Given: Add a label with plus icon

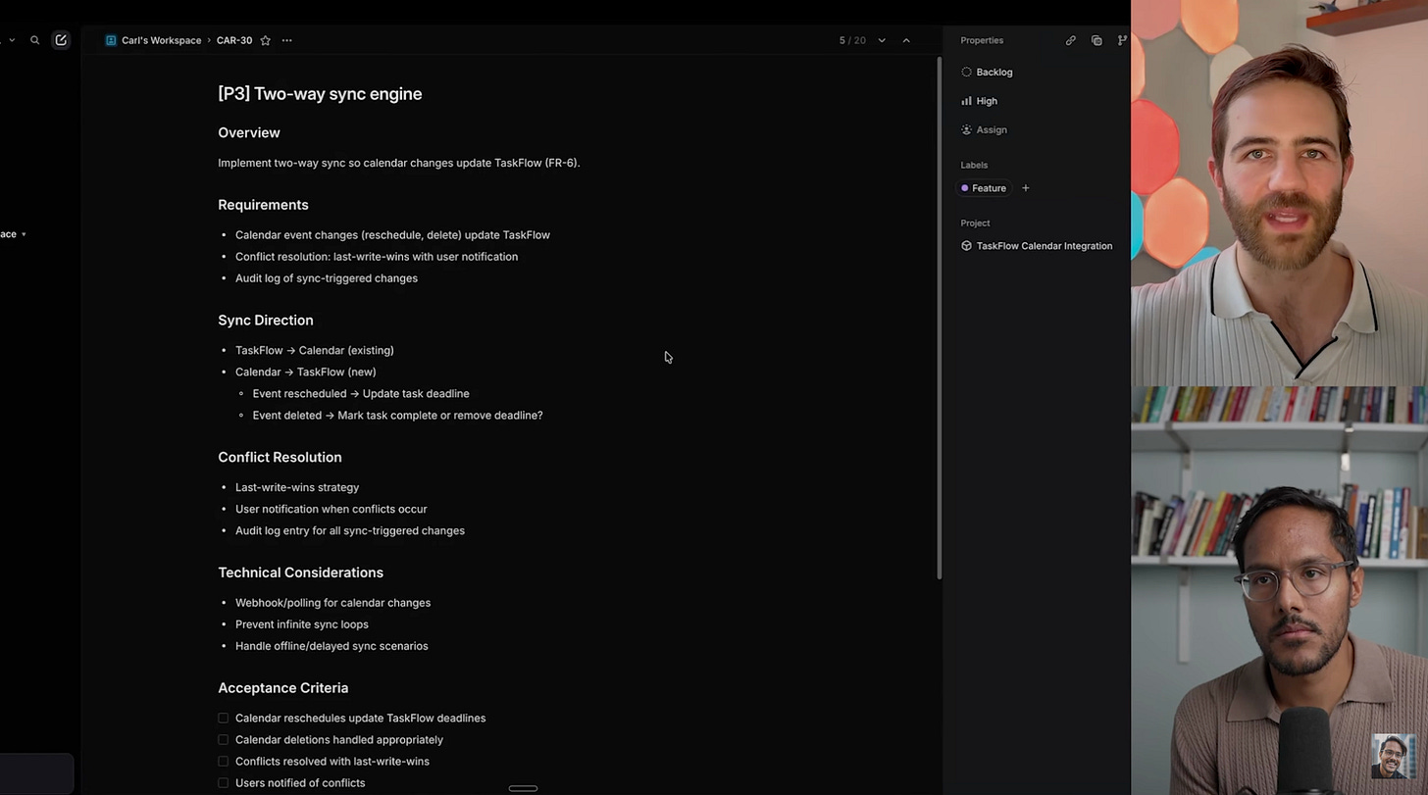Looking at the screenshot, I should (x=1025, y=188).
